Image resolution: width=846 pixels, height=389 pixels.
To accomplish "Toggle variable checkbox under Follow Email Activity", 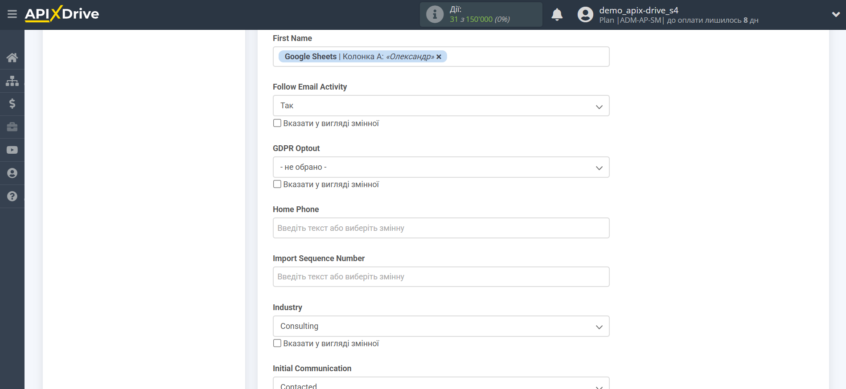I will click(277, 123).
